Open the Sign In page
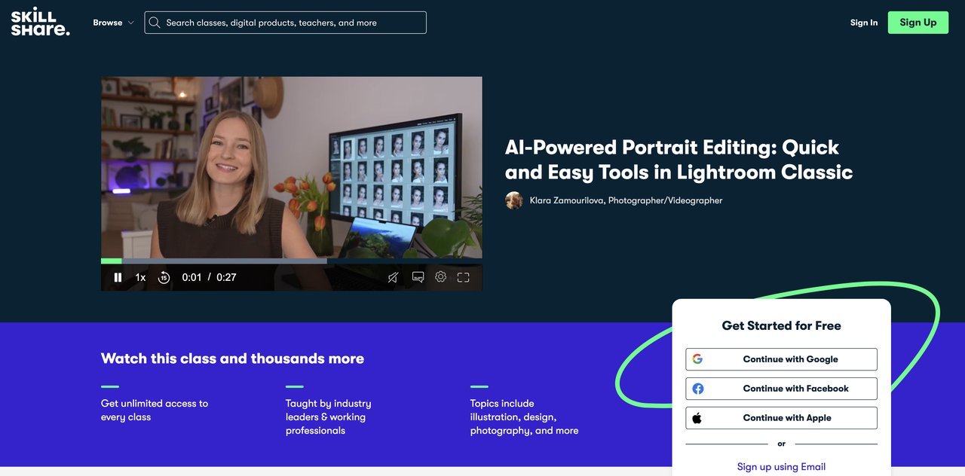Image resolution: width=965 pixels, height=476 pixels. point(863,23)
